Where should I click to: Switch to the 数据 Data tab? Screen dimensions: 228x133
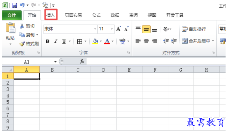click(x=115, y=15)
